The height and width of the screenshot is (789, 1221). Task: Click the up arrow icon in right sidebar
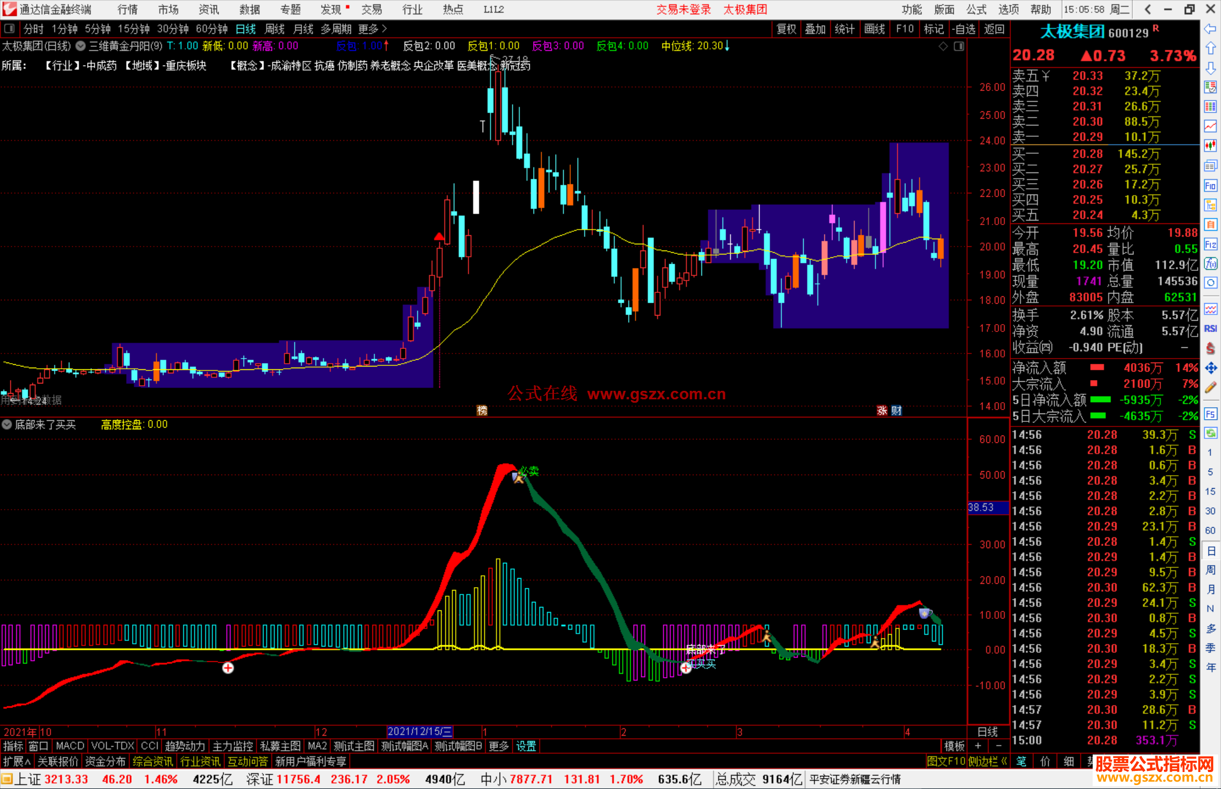tap(1210, 48)
